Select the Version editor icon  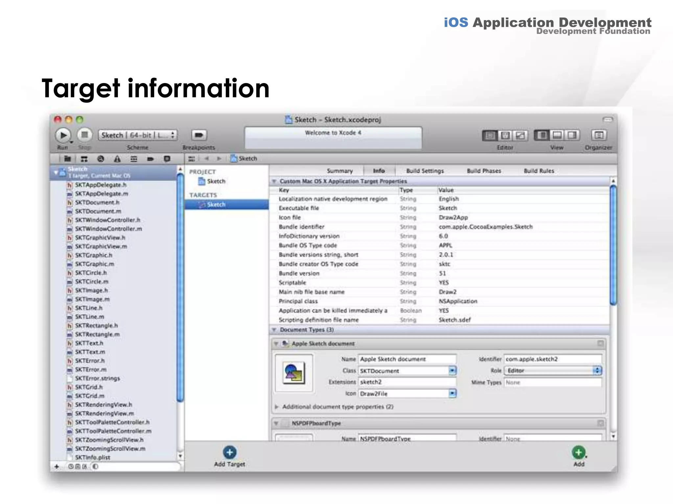pyautogui.click(x=520, y=135)
